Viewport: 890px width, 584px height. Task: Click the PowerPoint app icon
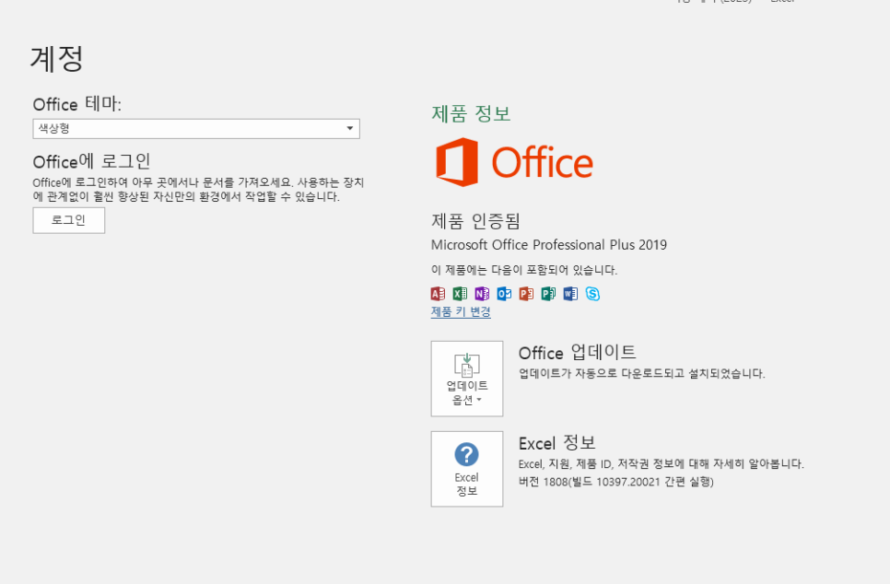click(x=526, y=294)
